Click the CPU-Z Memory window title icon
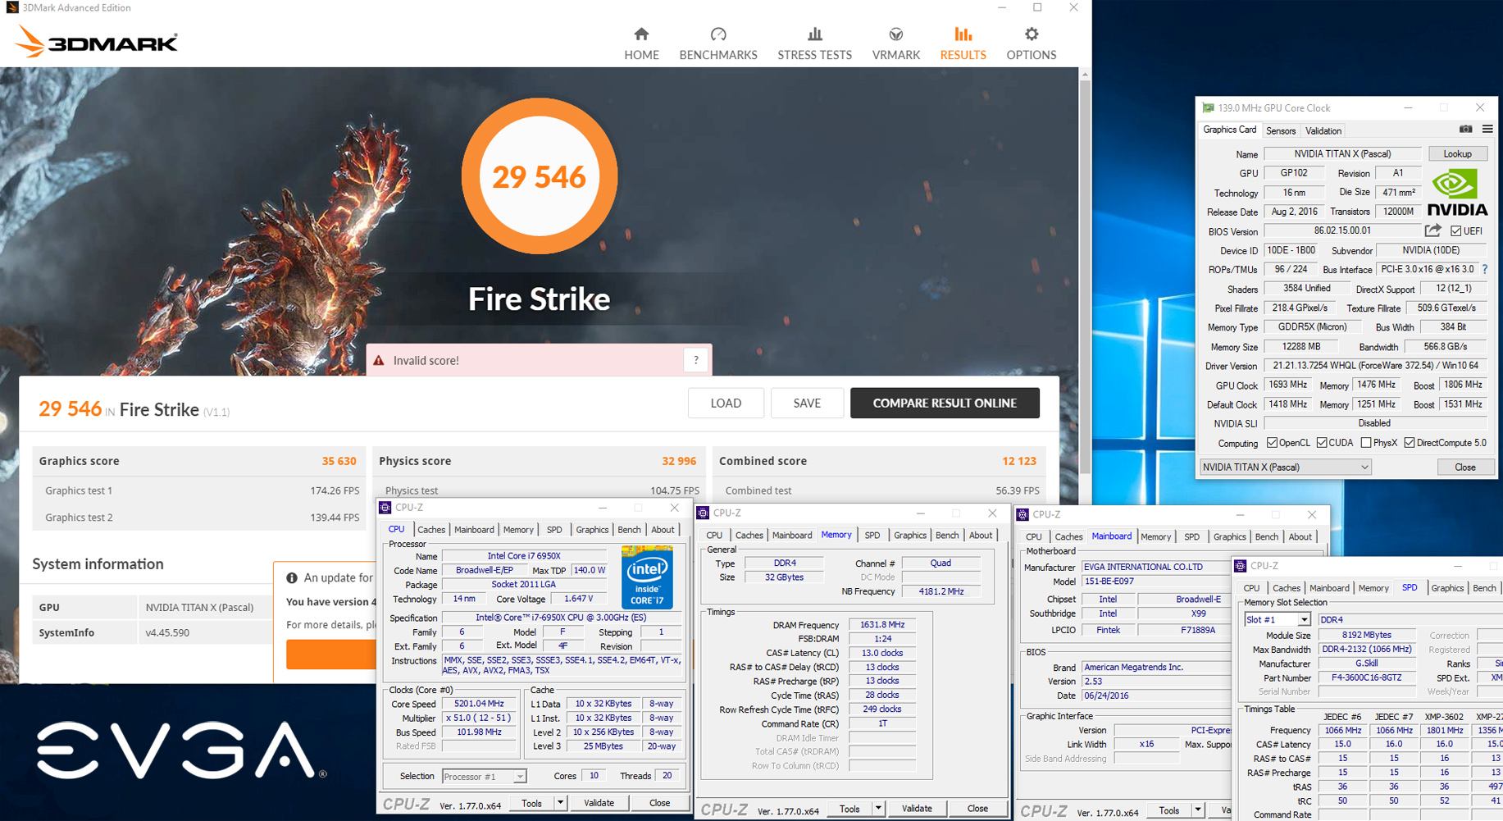Viewport: 1503px width, 821px height. (703, 513)
